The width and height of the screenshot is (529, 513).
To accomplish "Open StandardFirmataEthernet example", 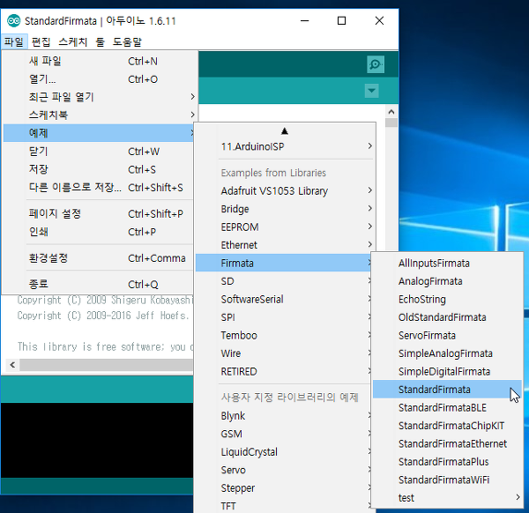I will tap(447, 443).
